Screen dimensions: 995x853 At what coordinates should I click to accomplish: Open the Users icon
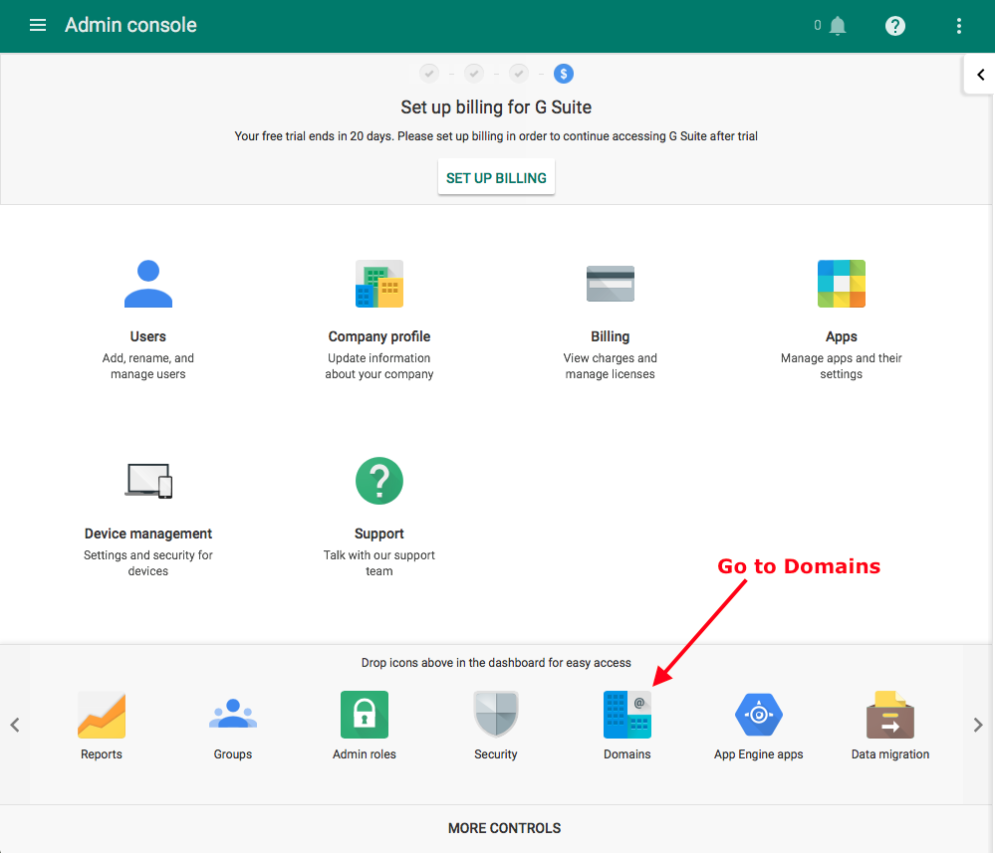point(147,284)
